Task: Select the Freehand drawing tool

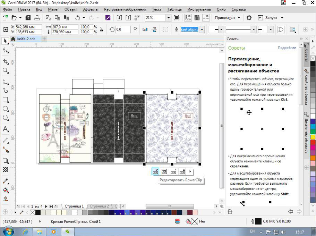Action: [6, 82]
